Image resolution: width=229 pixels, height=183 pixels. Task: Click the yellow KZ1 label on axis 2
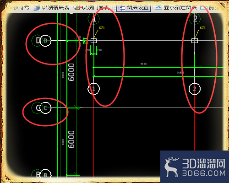[x=202, y=28]
